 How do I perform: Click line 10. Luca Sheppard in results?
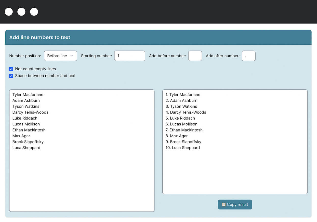pyautogui.click(x=183, y=148)
